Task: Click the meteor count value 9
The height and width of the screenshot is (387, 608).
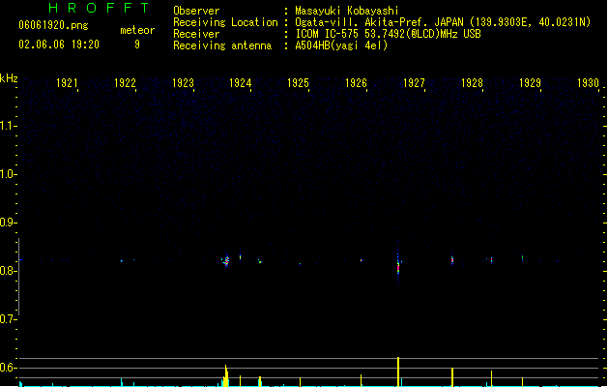Action: coord(137,45)
